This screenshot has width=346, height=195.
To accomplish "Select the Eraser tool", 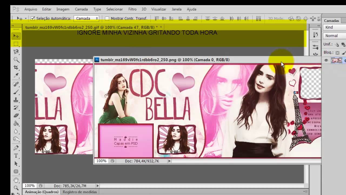I will click(x=16, y=116).
